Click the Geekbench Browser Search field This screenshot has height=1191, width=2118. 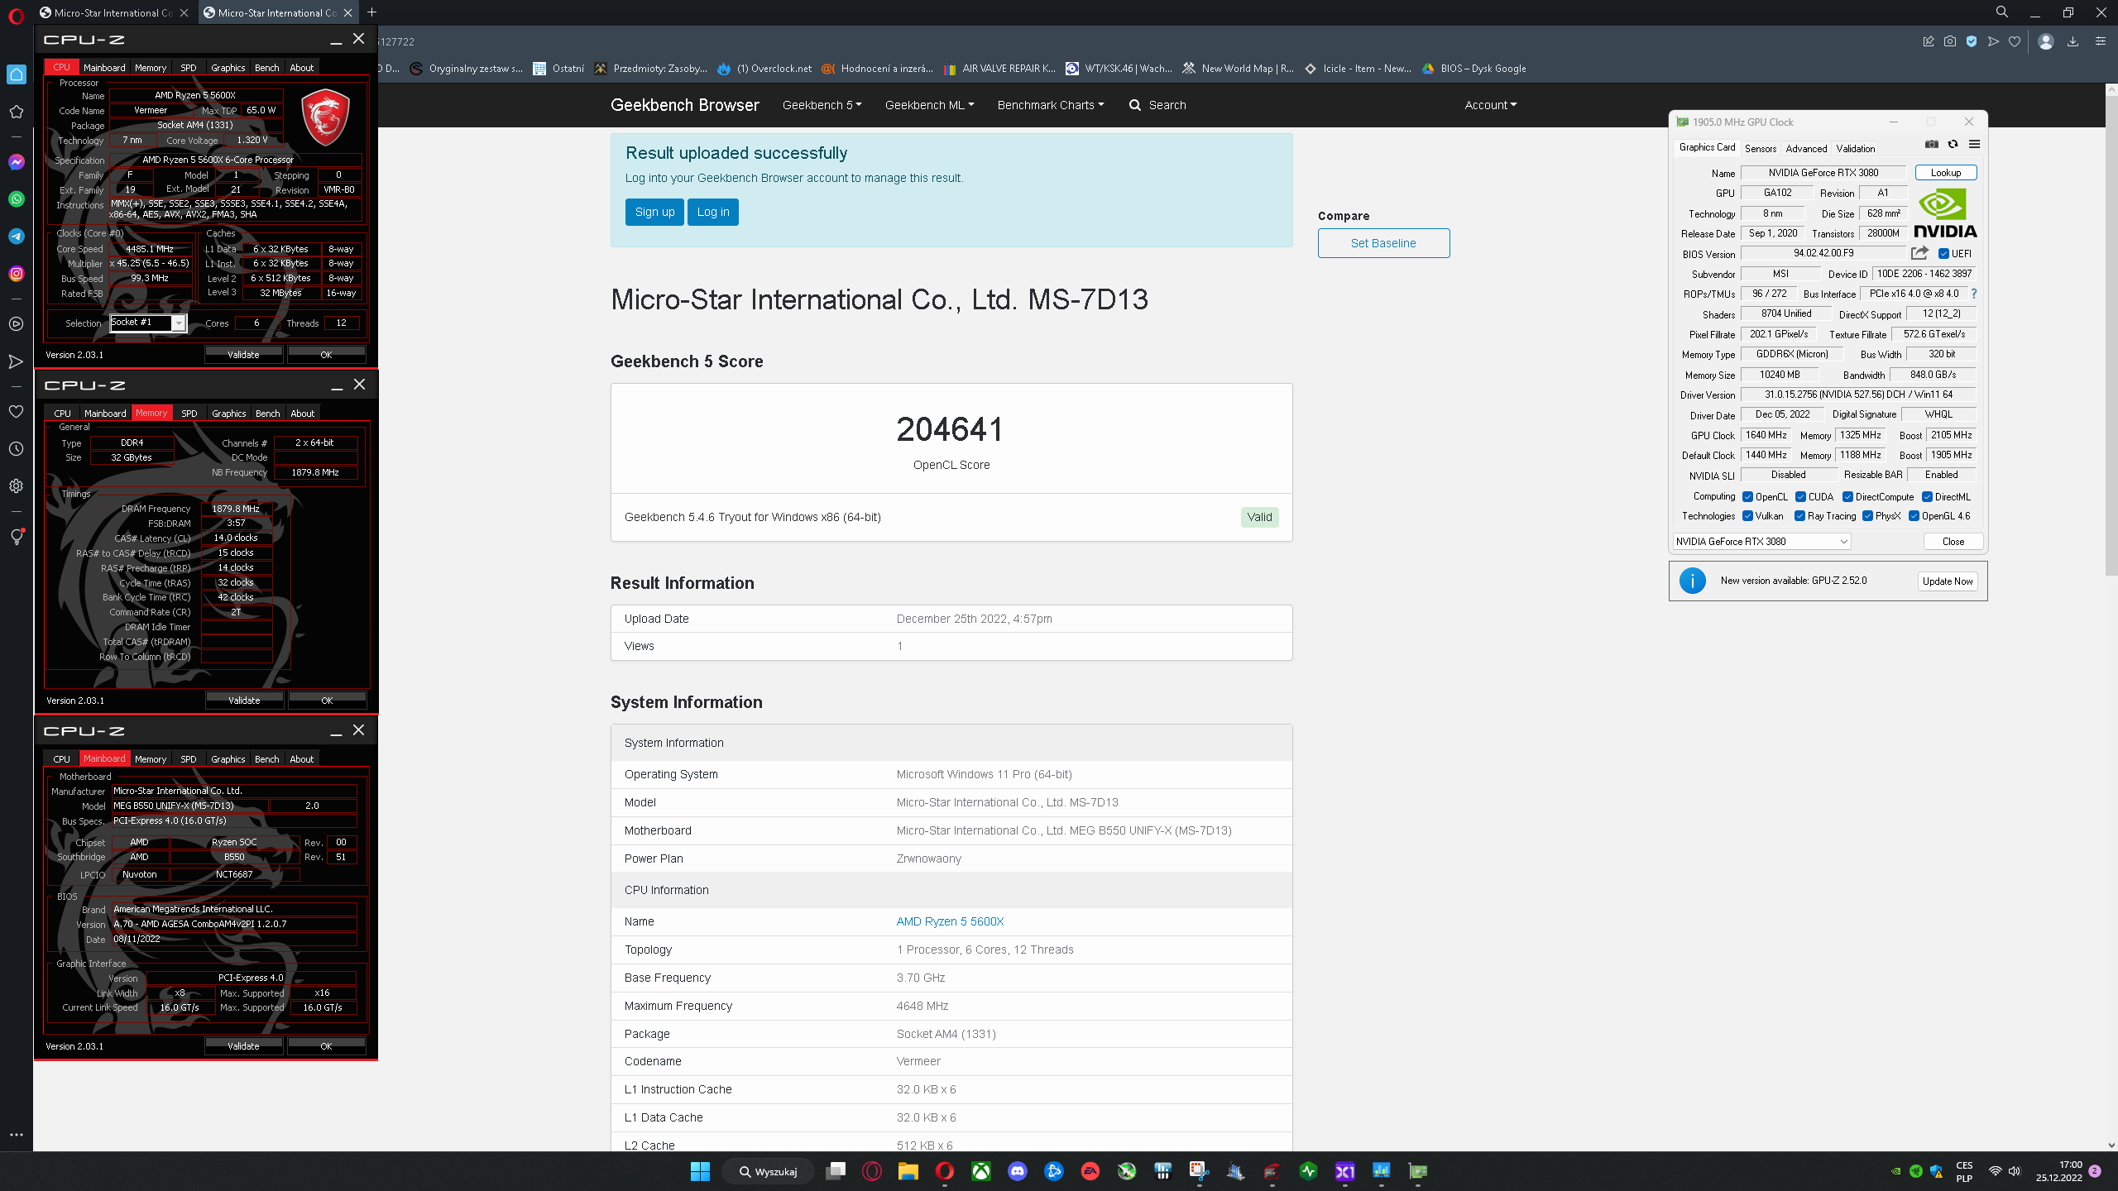(x=1157, y=105)
